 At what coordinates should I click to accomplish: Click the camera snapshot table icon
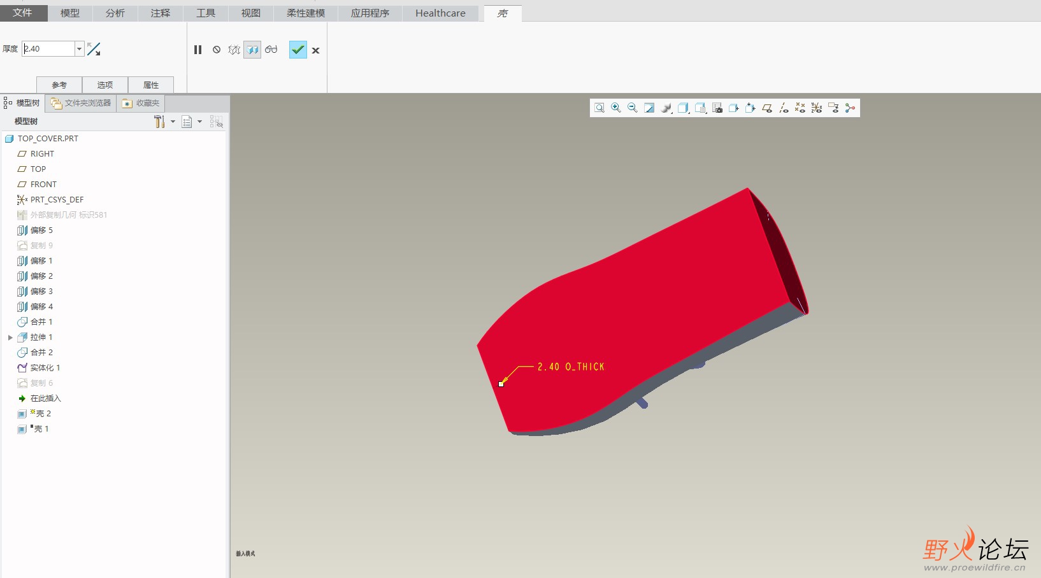717,108
